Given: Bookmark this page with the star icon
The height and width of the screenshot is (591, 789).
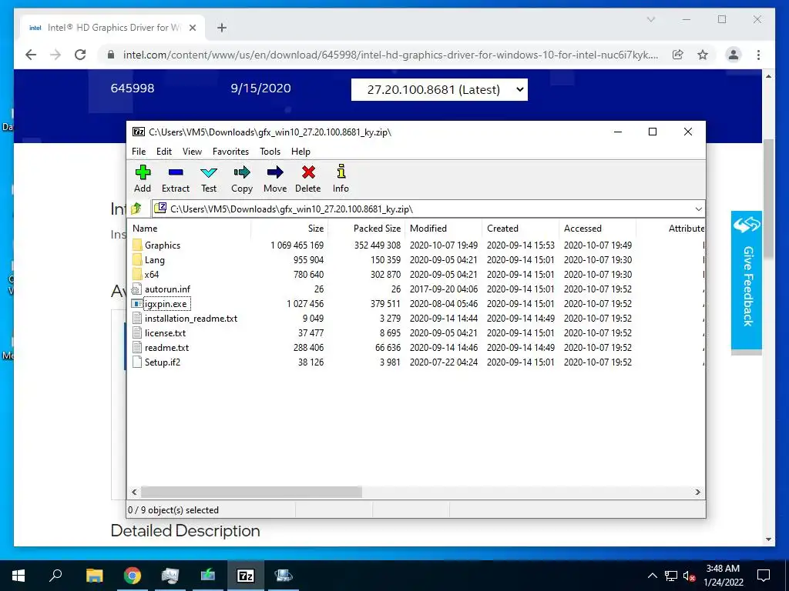Looking at the screenshot, I should click(x=703, y=55).
